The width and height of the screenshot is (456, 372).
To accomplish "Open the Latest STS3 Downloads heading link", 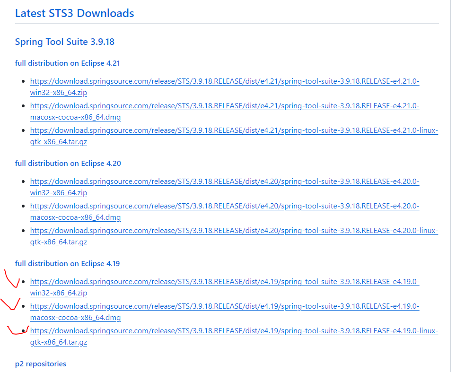I will (x=74, y=13).
